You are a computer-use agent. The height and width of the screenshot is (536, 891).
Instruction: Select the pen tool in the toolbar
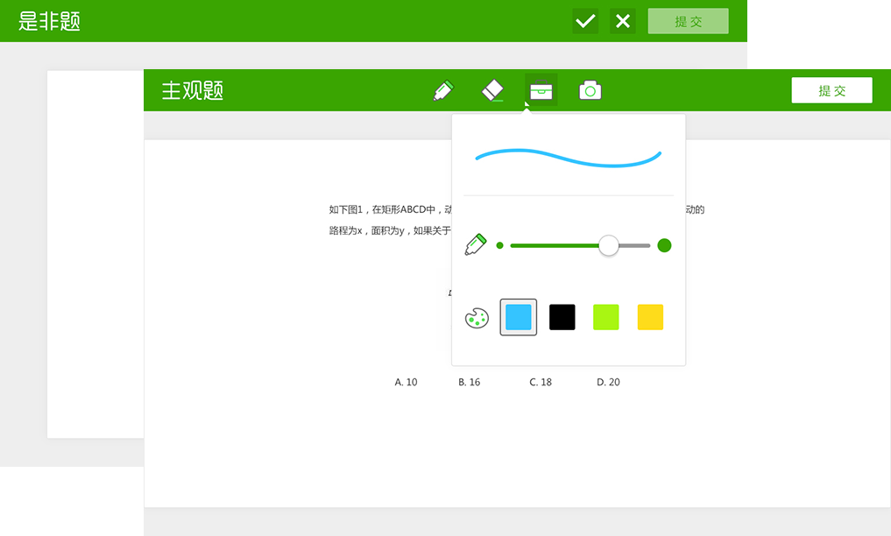tap(443, 90)
